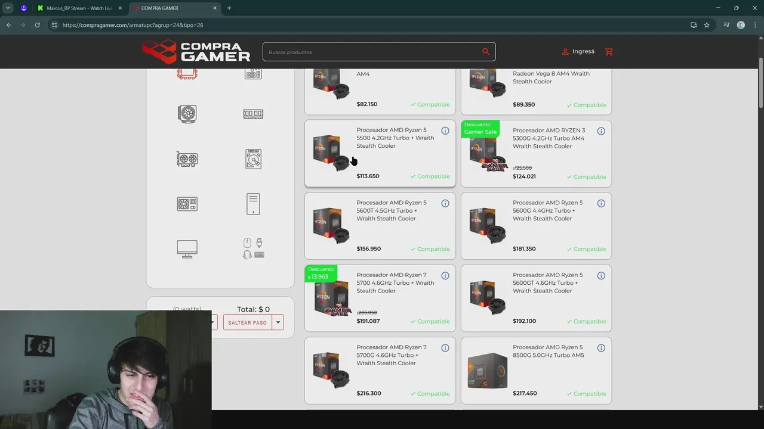Select the monitor component icon
Image resolution: width=764 pixels, height=429 pixels.
point(187,249)
